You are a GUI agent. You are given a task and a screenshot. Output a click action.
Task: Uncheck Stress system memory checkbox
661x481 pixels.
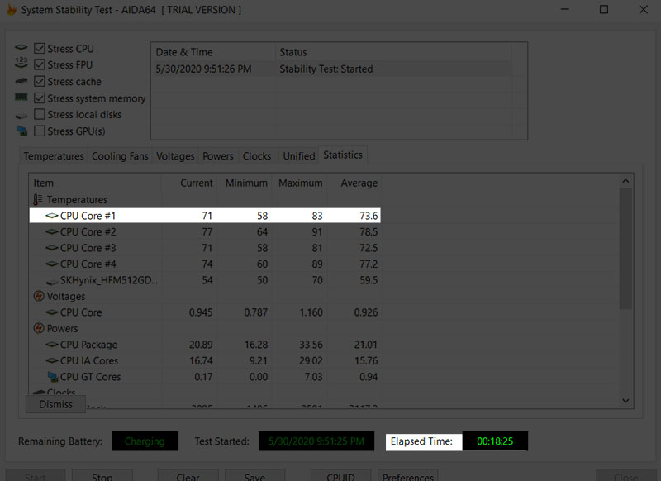tap(40, 98)
